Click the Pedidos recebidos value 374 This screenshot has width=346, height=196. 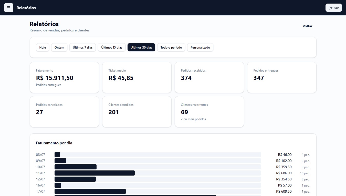pos(186,78)
